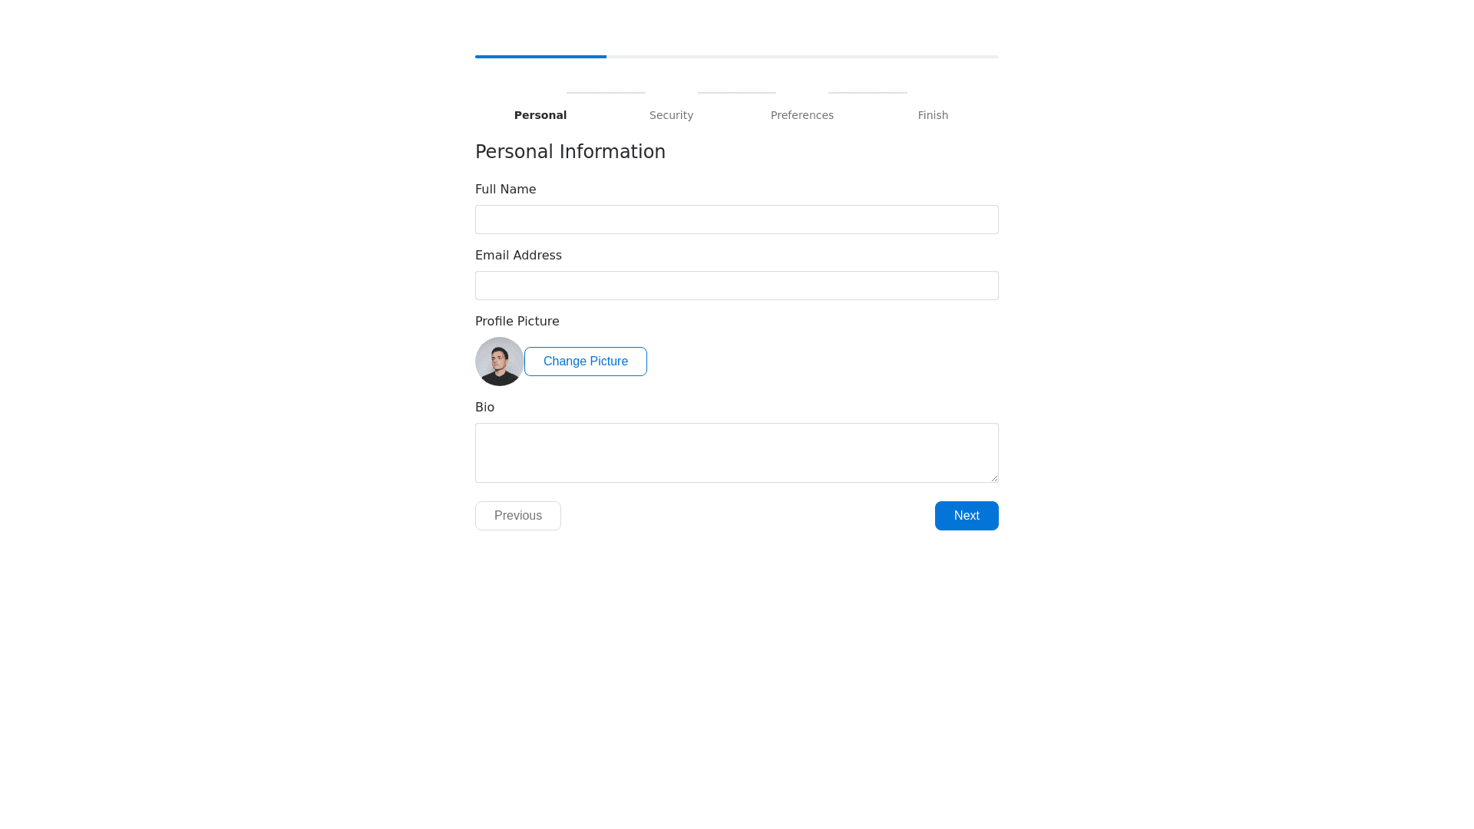This screenshot has width=1474, height=829.
Task: Jump to the Finish step
Action: pyautogui.click(x=933, y=115)
